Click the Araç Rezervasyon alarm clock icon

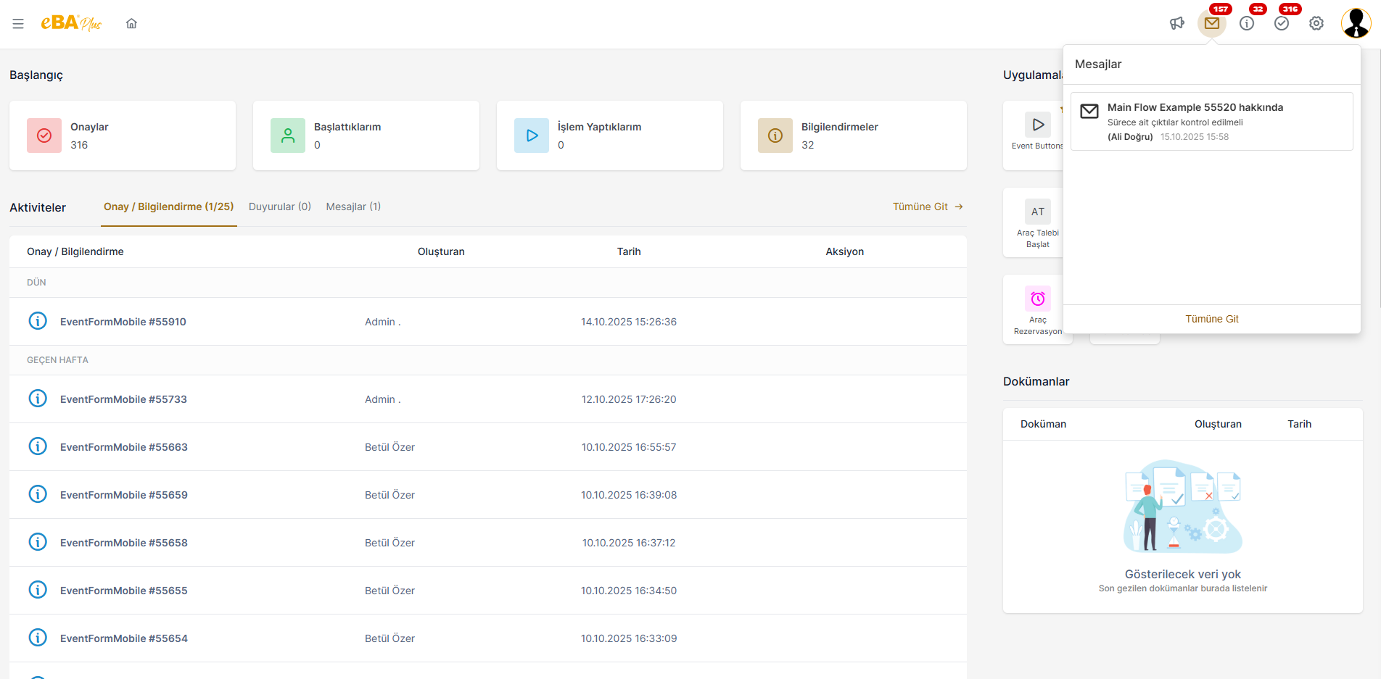[1037, 299]
